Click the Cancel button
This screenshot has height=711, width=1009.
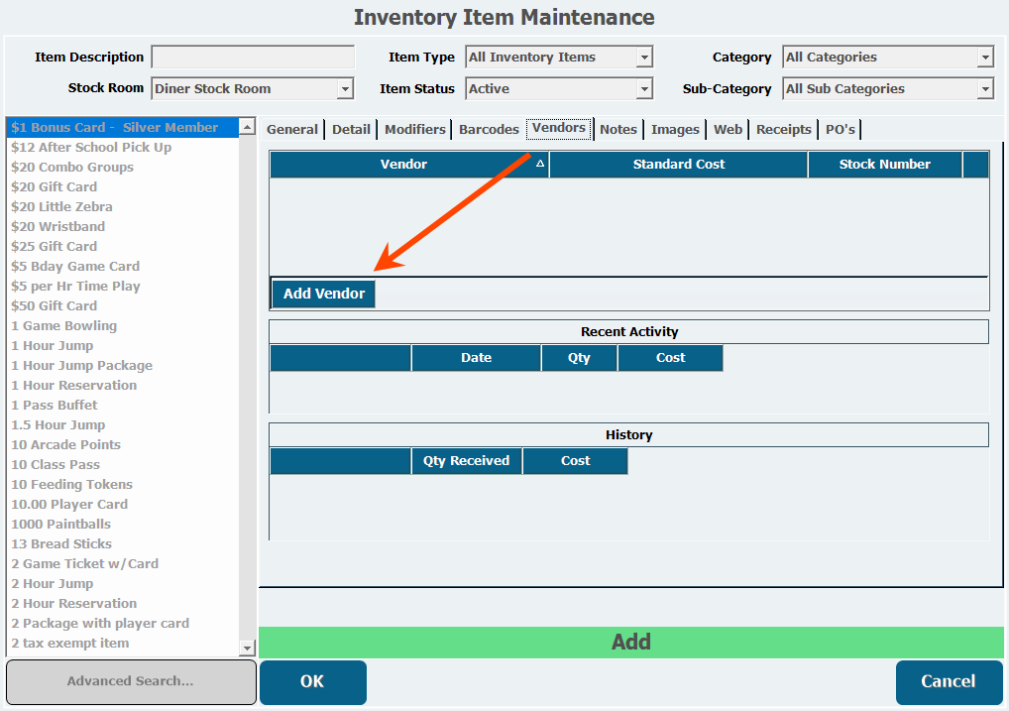pos(949,681)
